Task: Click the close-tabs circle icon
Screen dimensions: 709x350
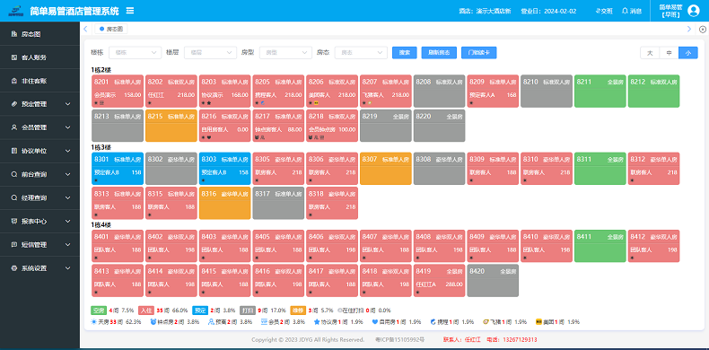Action: [702, 30]
